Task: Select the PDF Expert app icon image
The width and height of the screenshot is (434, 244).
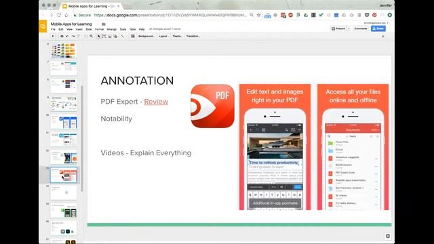Action: [212, 106]
